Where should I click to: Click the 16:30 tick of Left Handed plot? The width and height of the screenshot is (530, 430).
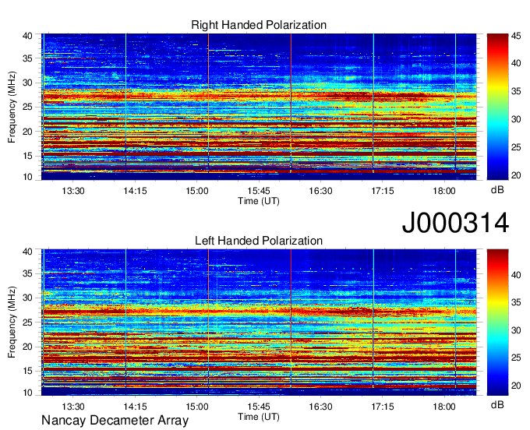(x=320, y=407)
